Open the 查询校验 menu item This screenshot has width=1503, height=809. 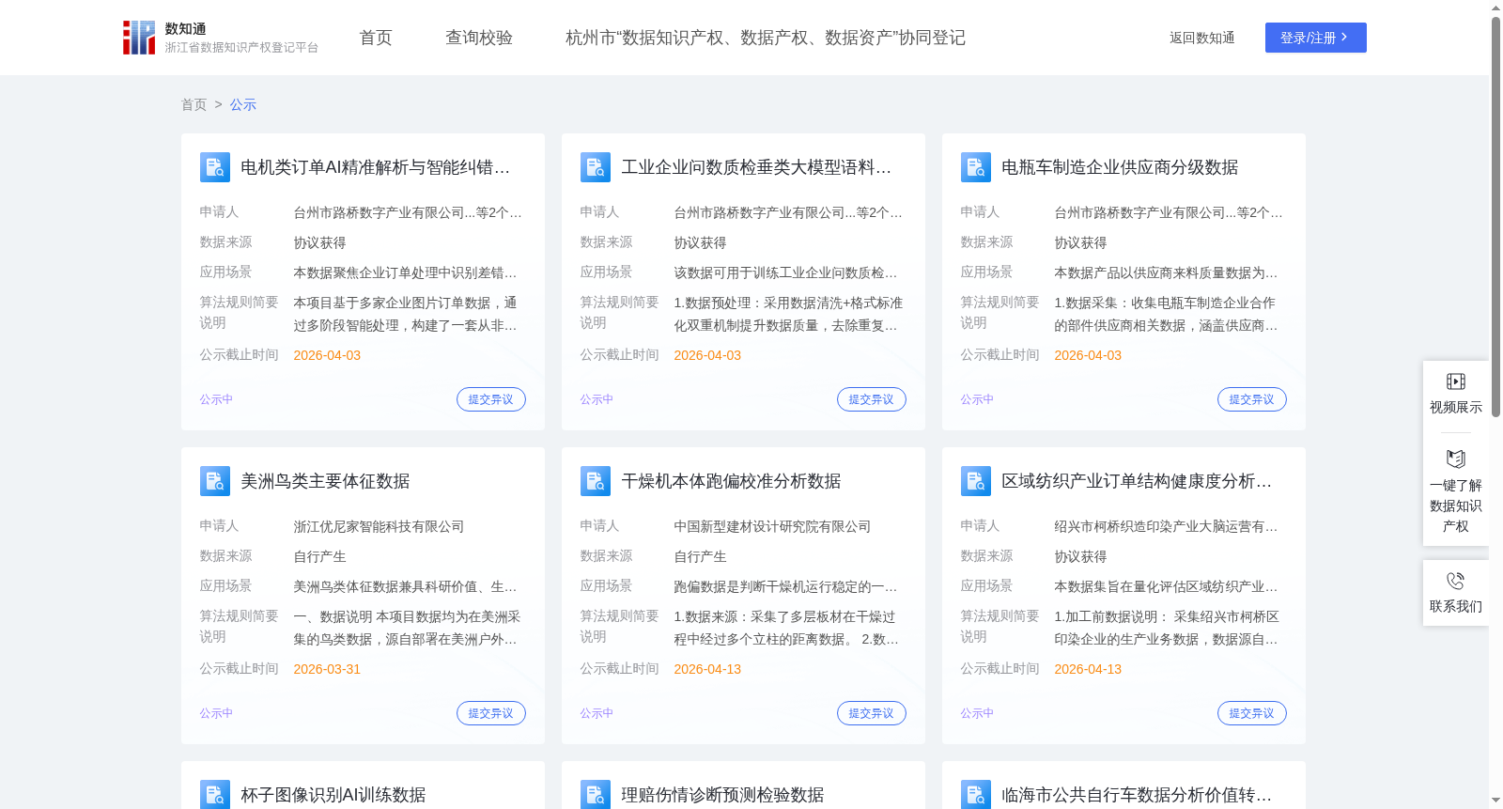pyautogui.click(x=479, y=38)
